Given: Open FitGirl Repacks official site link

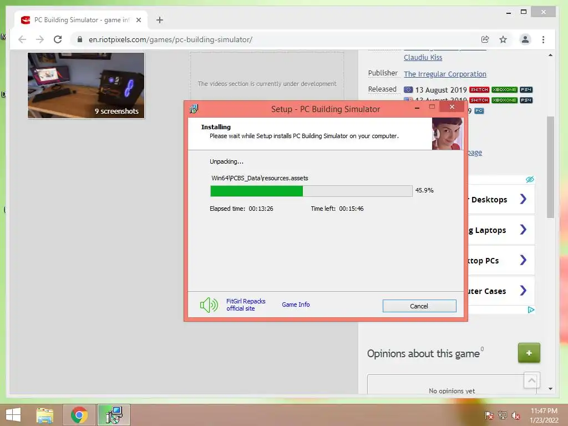Looking at the screenshot, I should (x=246, y=305).
